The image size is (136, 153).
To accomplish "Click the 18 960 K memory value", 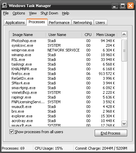I will (x=108, y=55).
